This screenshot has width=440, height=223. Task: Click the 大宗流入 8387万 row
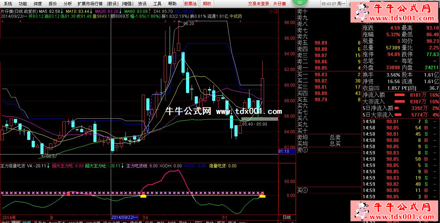click(x=401, y=102)
